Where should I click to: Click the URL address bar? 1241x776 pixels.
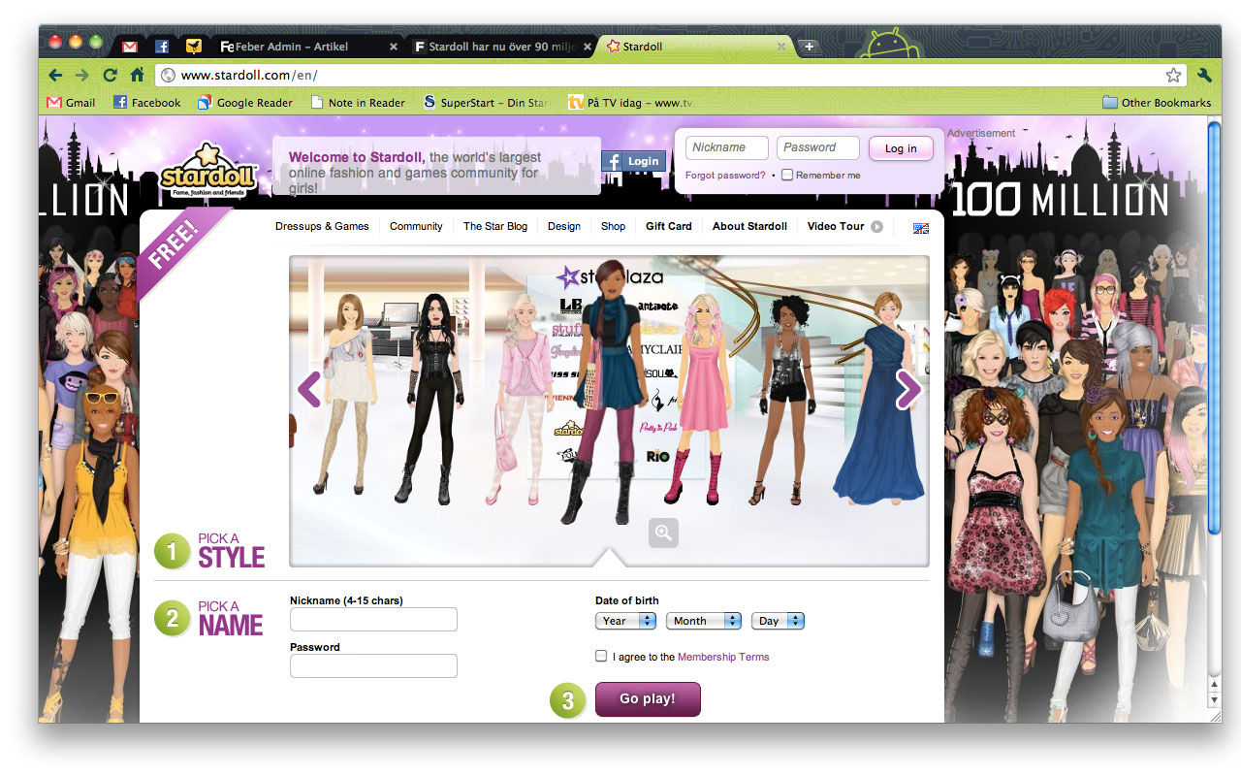click(x=670, y=75)
